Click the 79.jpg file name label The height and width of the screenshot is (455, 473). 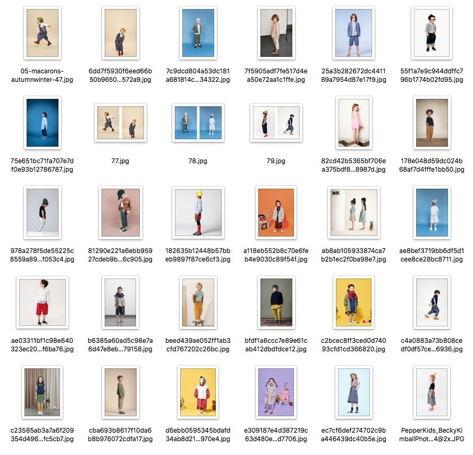pyautogui.click(x=276, y=161)
